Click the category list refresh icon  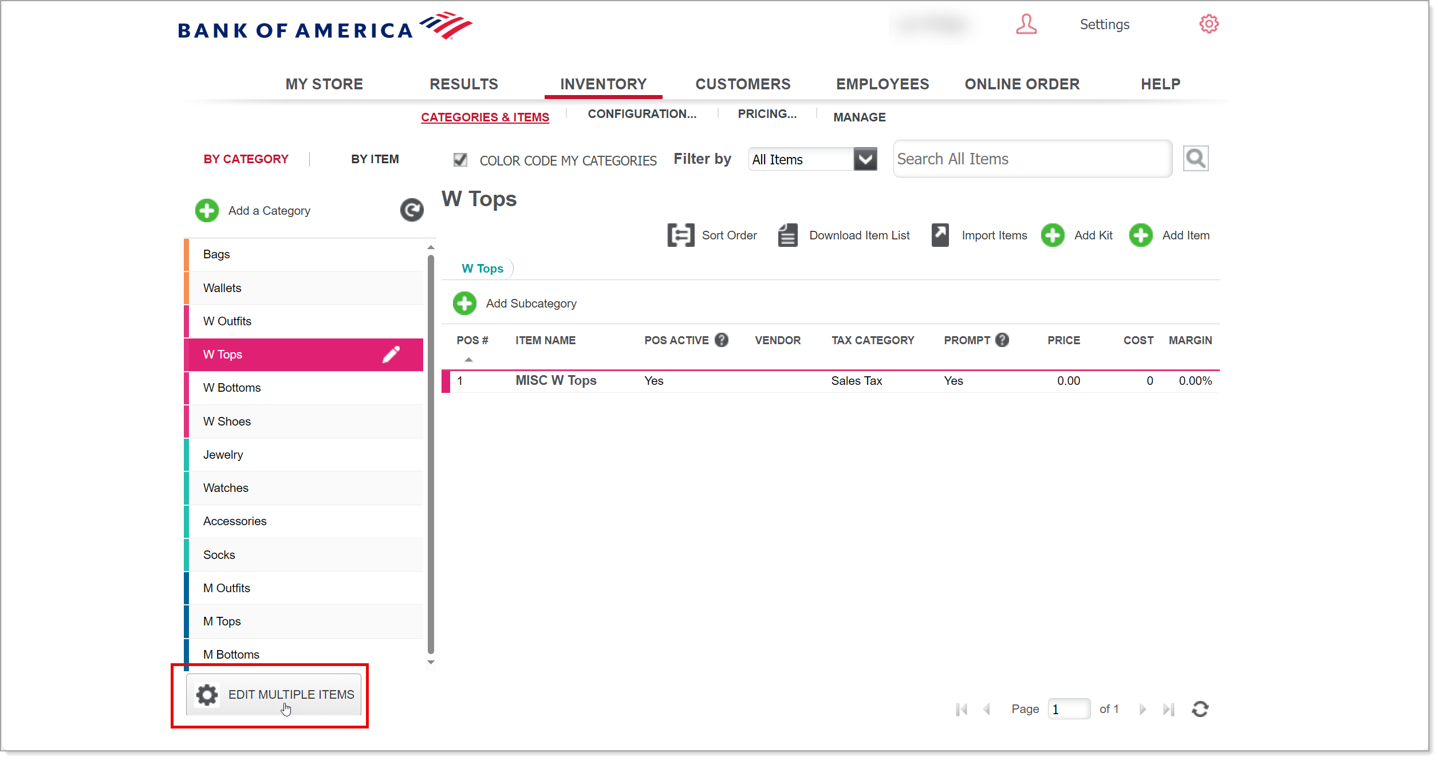point(412,210)
